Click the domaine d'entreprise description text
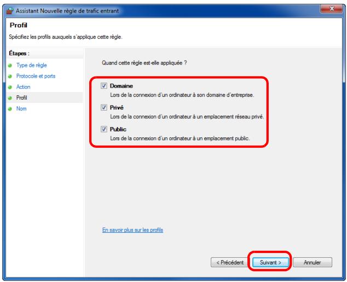The image size is (347, 282). point(182,95)
